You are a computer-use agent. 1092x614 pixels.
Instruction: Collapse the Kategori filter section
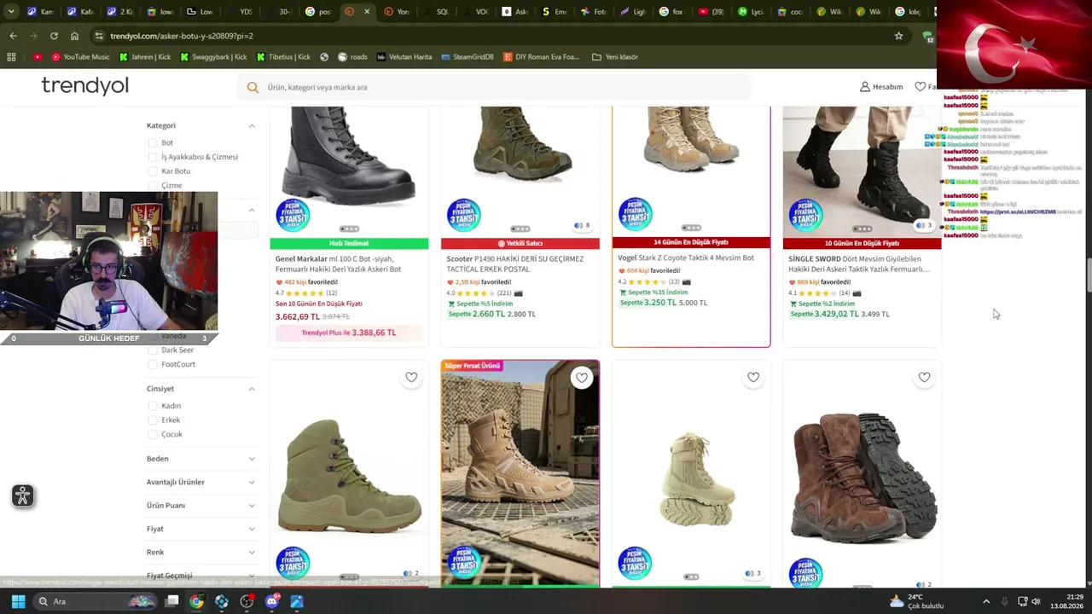(x=252, y=125)
